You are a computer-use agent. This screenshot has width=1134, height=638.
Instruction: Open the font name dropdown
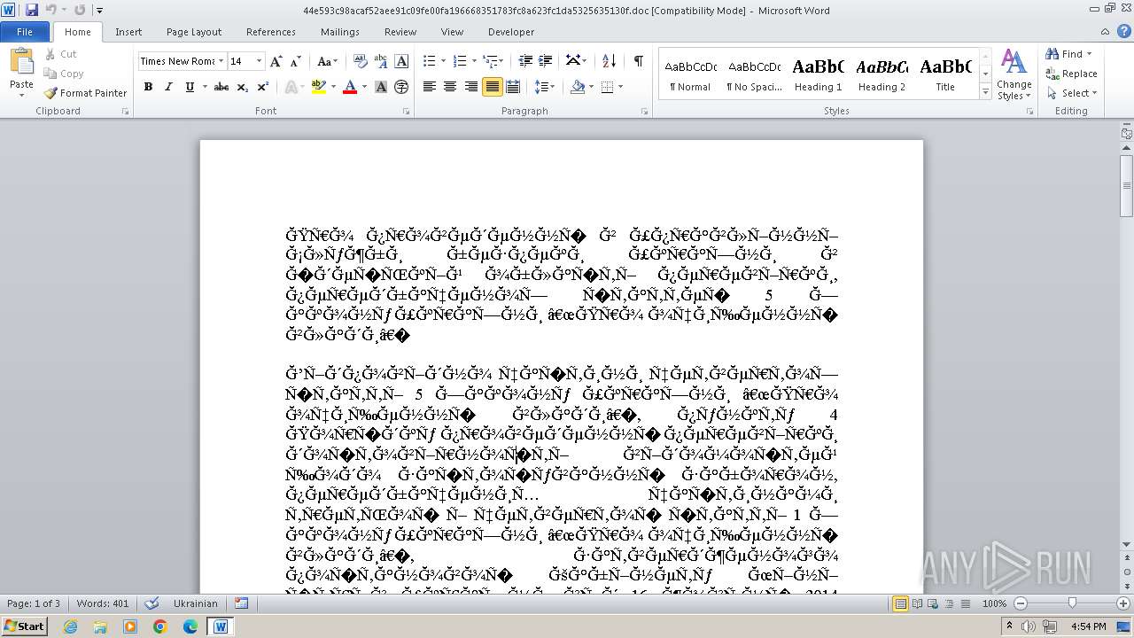pos(221,61)
